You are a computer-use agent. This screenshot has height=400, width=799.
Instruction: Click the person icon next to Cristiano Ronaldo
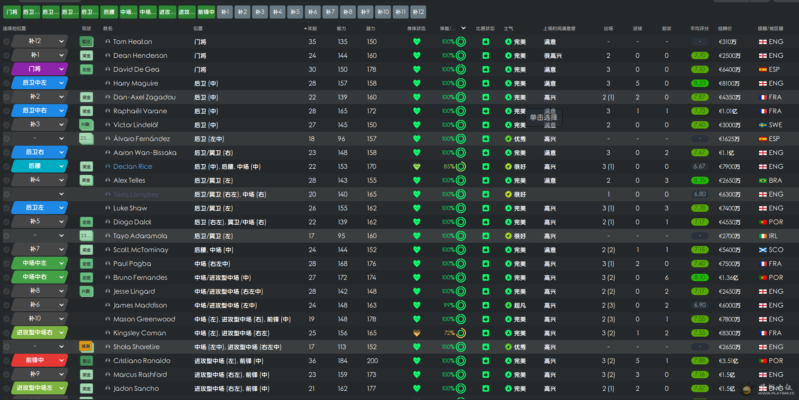[x=108, y=361]
